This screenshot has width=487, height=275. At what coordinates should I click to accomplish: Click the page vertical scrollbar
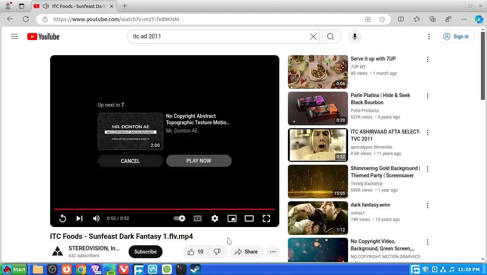coord(483,66)
